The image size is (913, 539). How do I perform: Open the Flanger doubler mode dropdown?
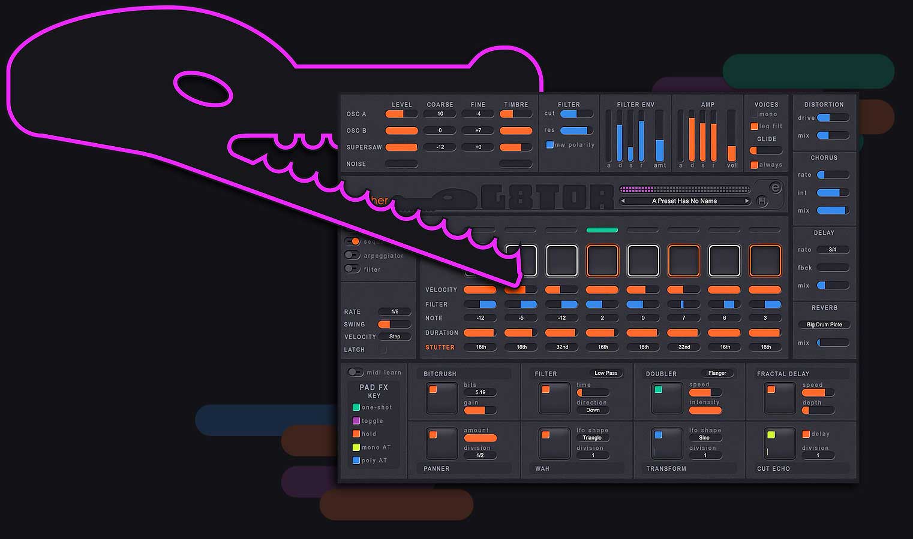pyautogui.click(x=717, y=373)
